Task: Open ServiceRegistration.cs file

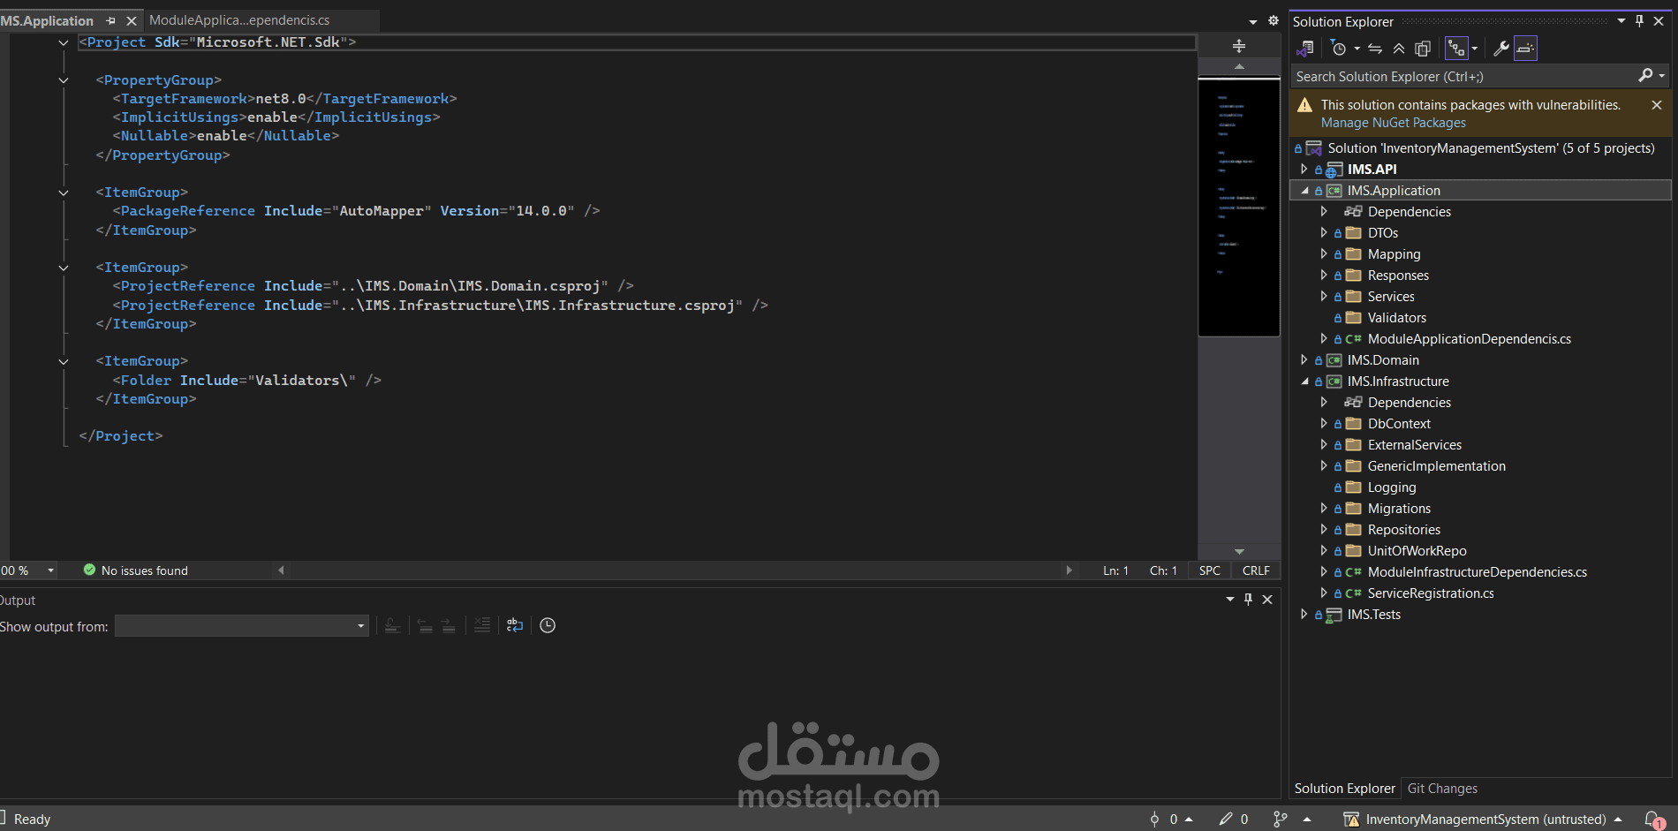Action: tap(1430, 593)
